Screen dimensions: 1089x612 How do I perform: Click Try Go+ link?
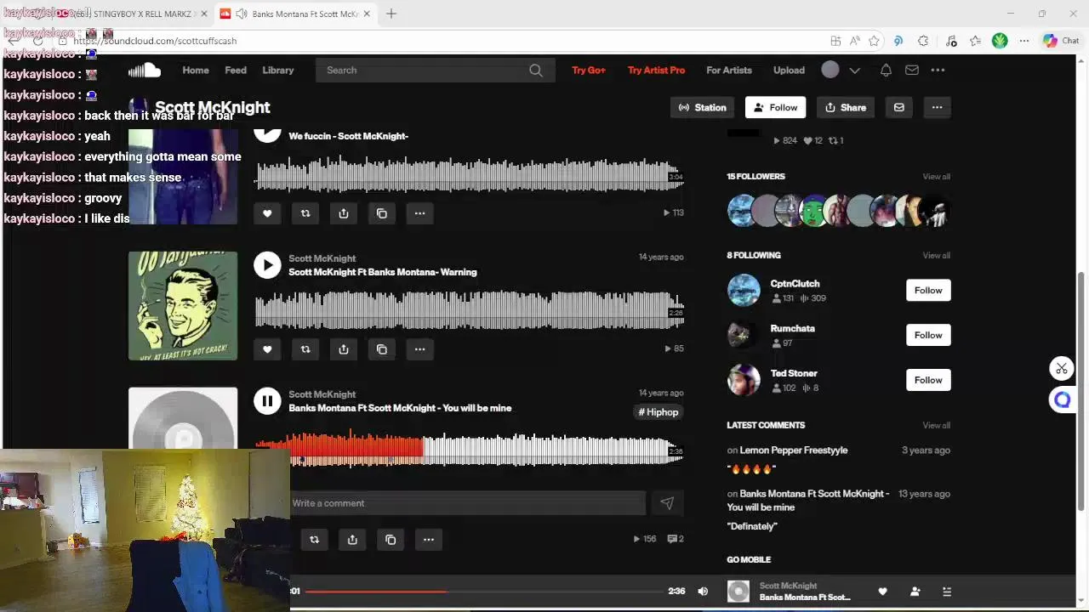click(x=589, y=71)
